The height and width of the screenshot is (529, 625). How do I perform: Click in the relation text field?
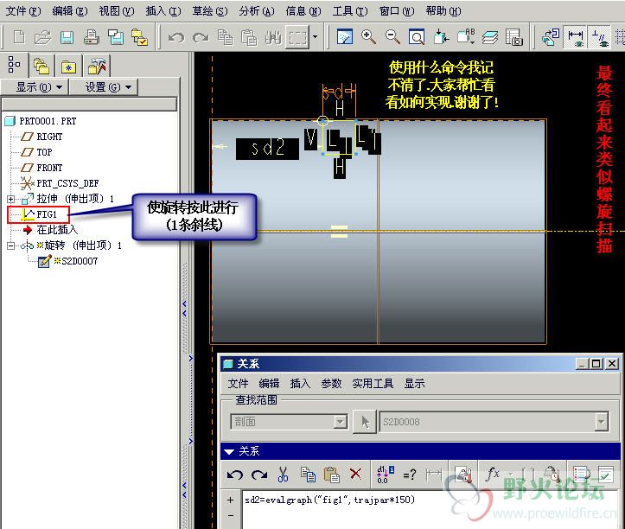tap(430, 510)
